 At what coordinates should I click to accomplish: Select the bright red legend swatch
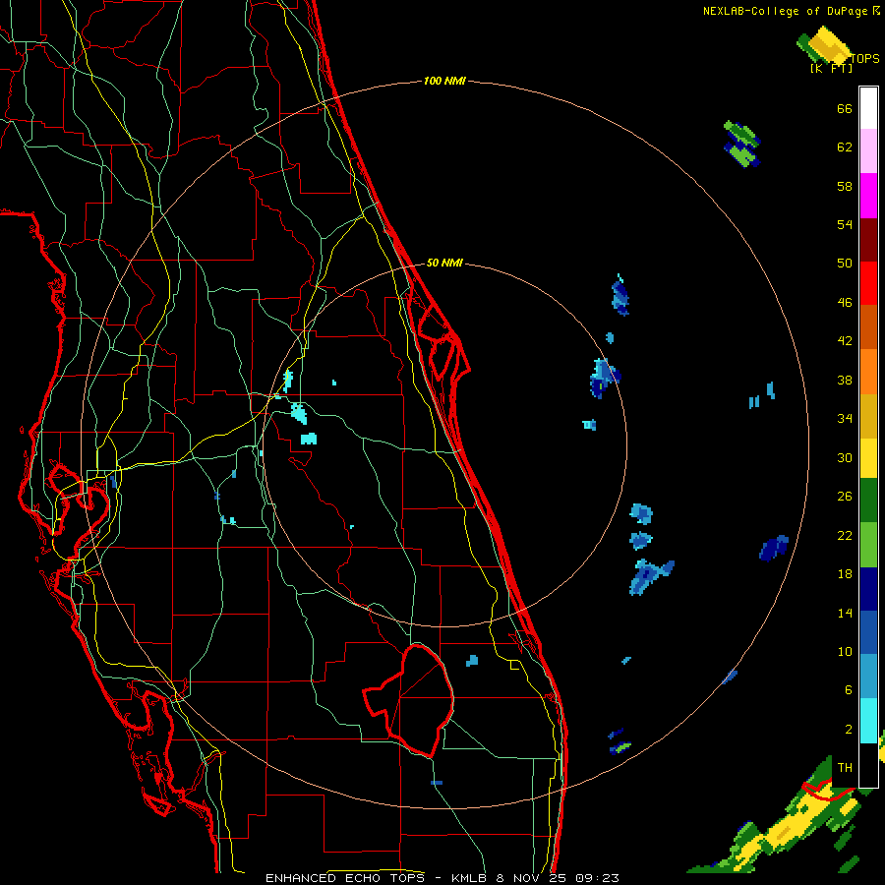pyautogui.click(x=868, y=283)
